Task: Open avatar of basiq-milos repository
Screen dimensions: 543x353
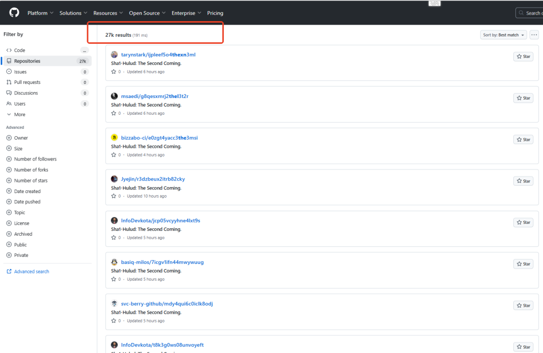Action: coord(114,262)
